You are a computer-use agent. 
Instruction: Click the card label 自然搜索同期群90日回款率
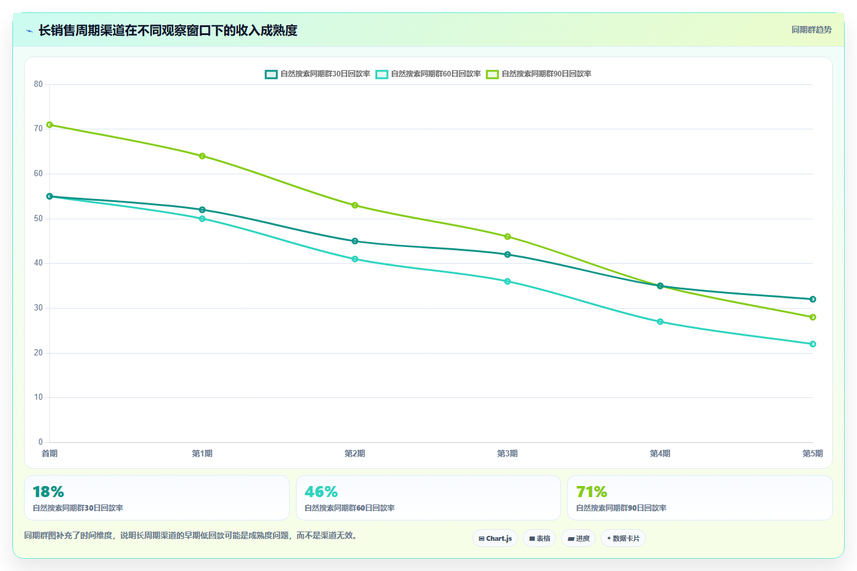click(x=621, y=508)
